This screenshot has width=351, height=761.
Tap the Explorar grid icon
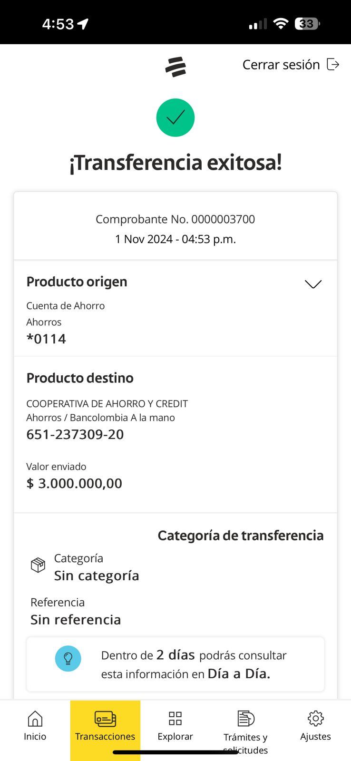click(x=175, y=718)
